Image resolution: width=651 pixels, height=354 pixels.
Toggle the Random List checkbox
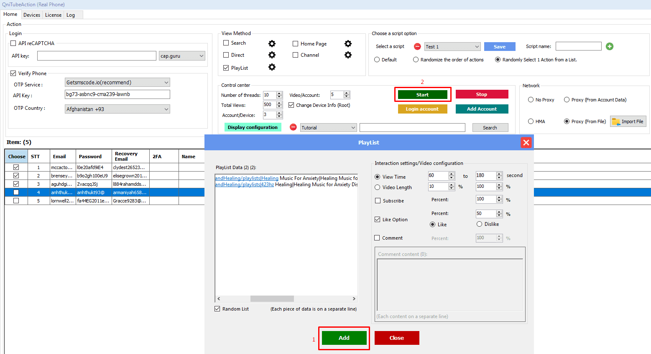217,309
